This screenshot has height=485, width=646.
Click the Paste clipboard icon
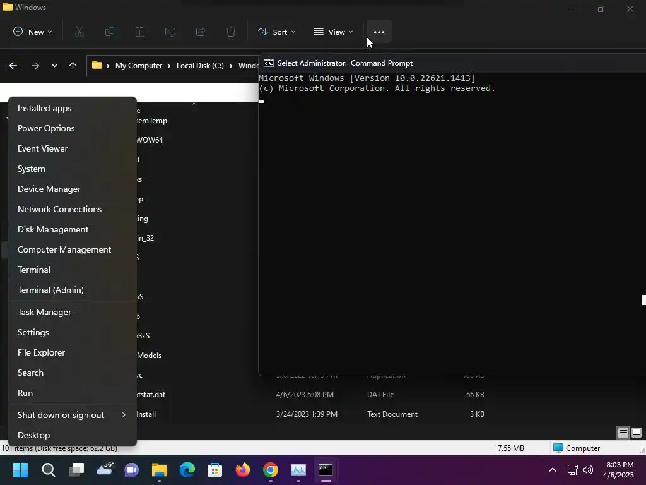(x=140, y=32)
